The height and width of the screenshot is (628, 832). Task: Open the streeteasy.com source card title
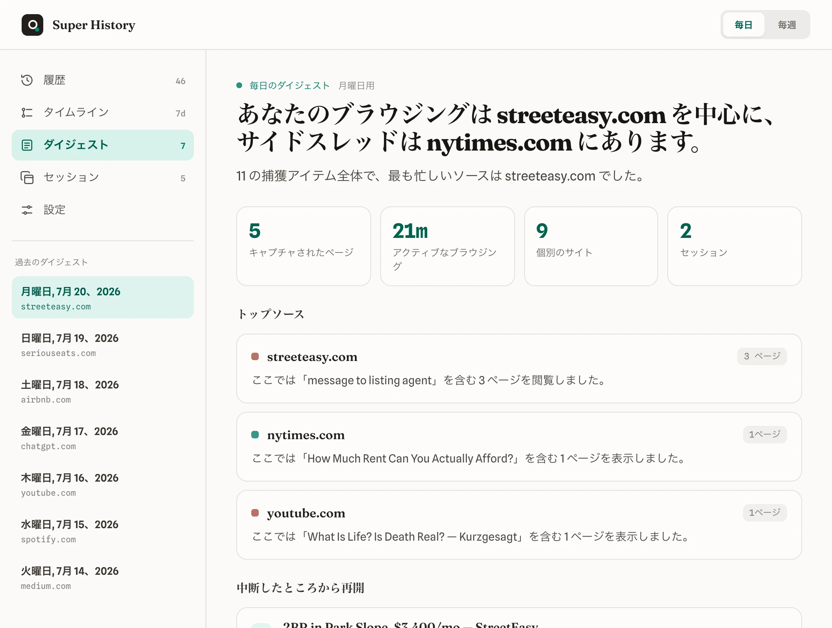pyautogui.click(x=312, y=357)
